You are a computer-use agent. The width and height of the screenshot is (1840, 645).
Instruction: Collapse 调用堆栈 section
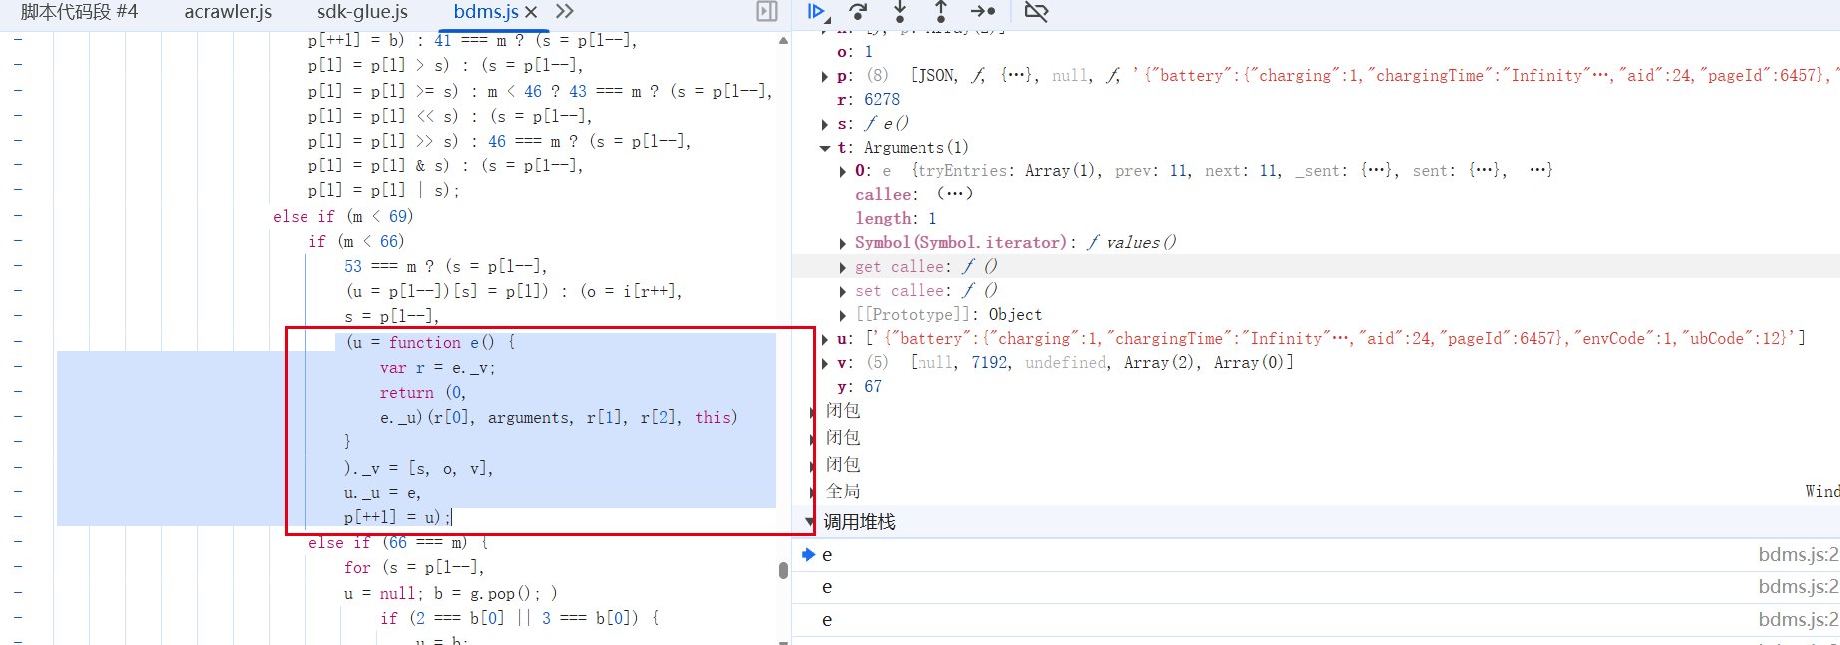coord(810,522)
